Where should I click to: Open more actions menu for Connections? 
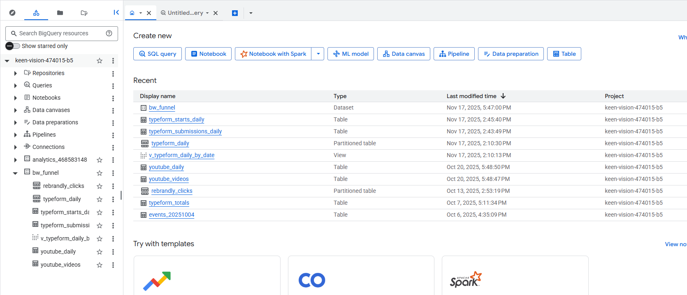[x=113, y=148]
